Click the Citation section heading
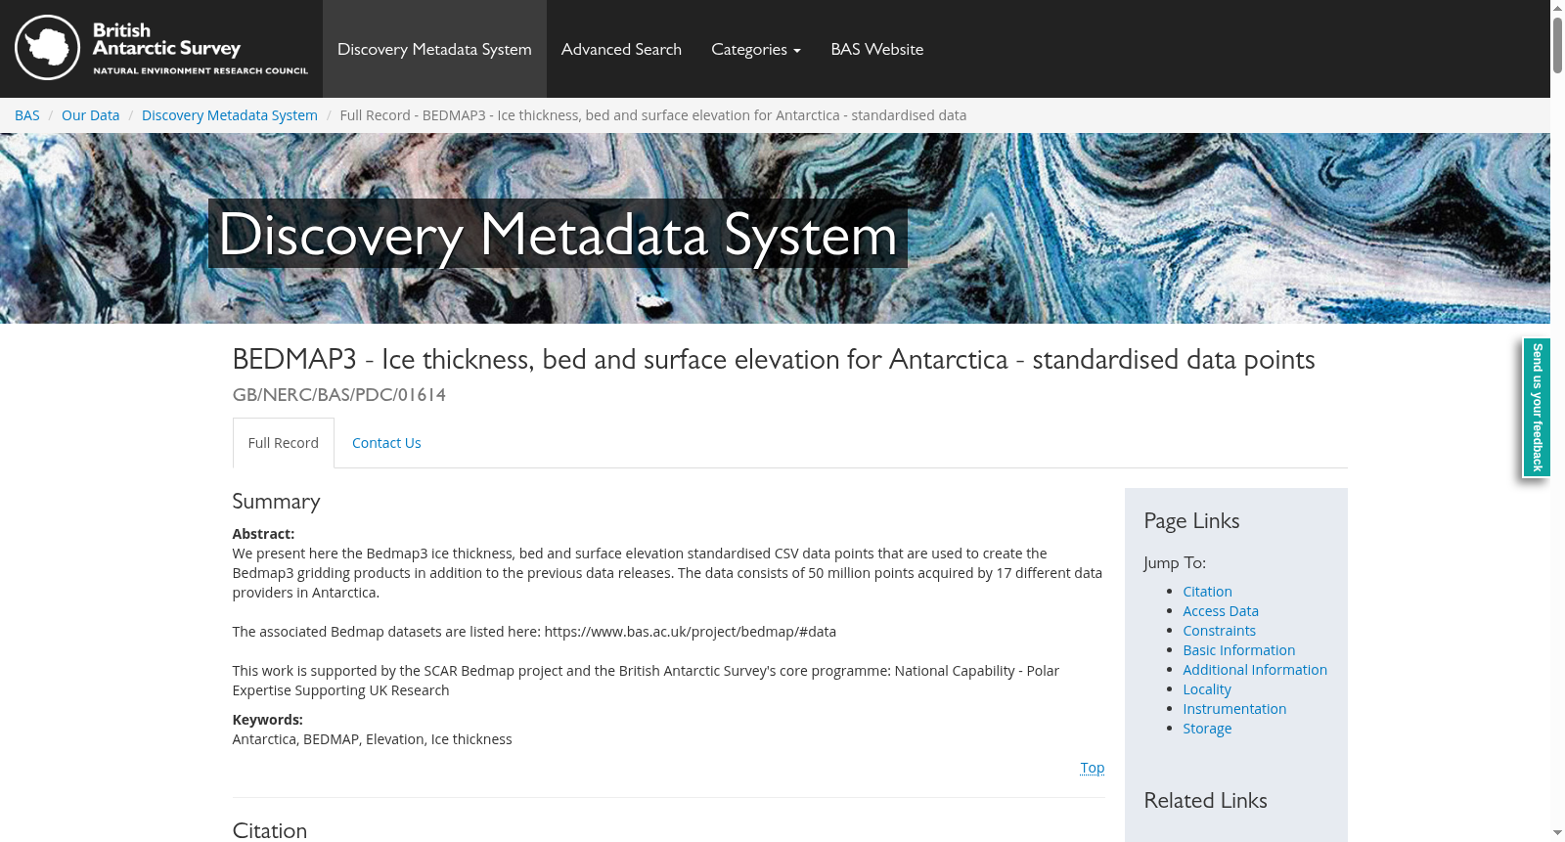The height and width of the screenshot is (842, 1565). pyautogui.click(x=270, y=830)
